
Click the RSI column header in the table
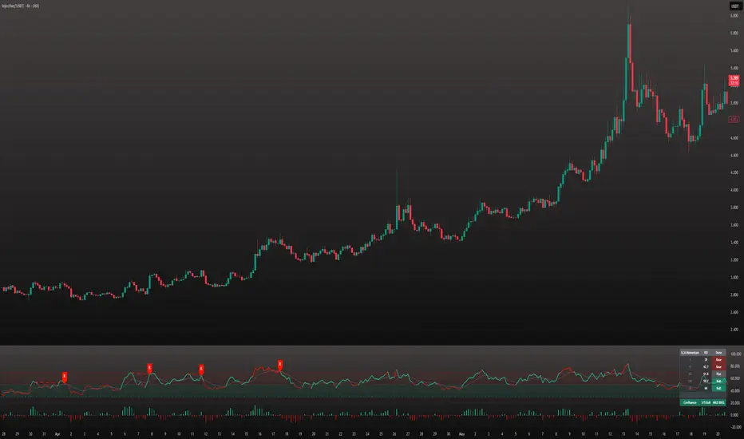[x=706, y=353]
